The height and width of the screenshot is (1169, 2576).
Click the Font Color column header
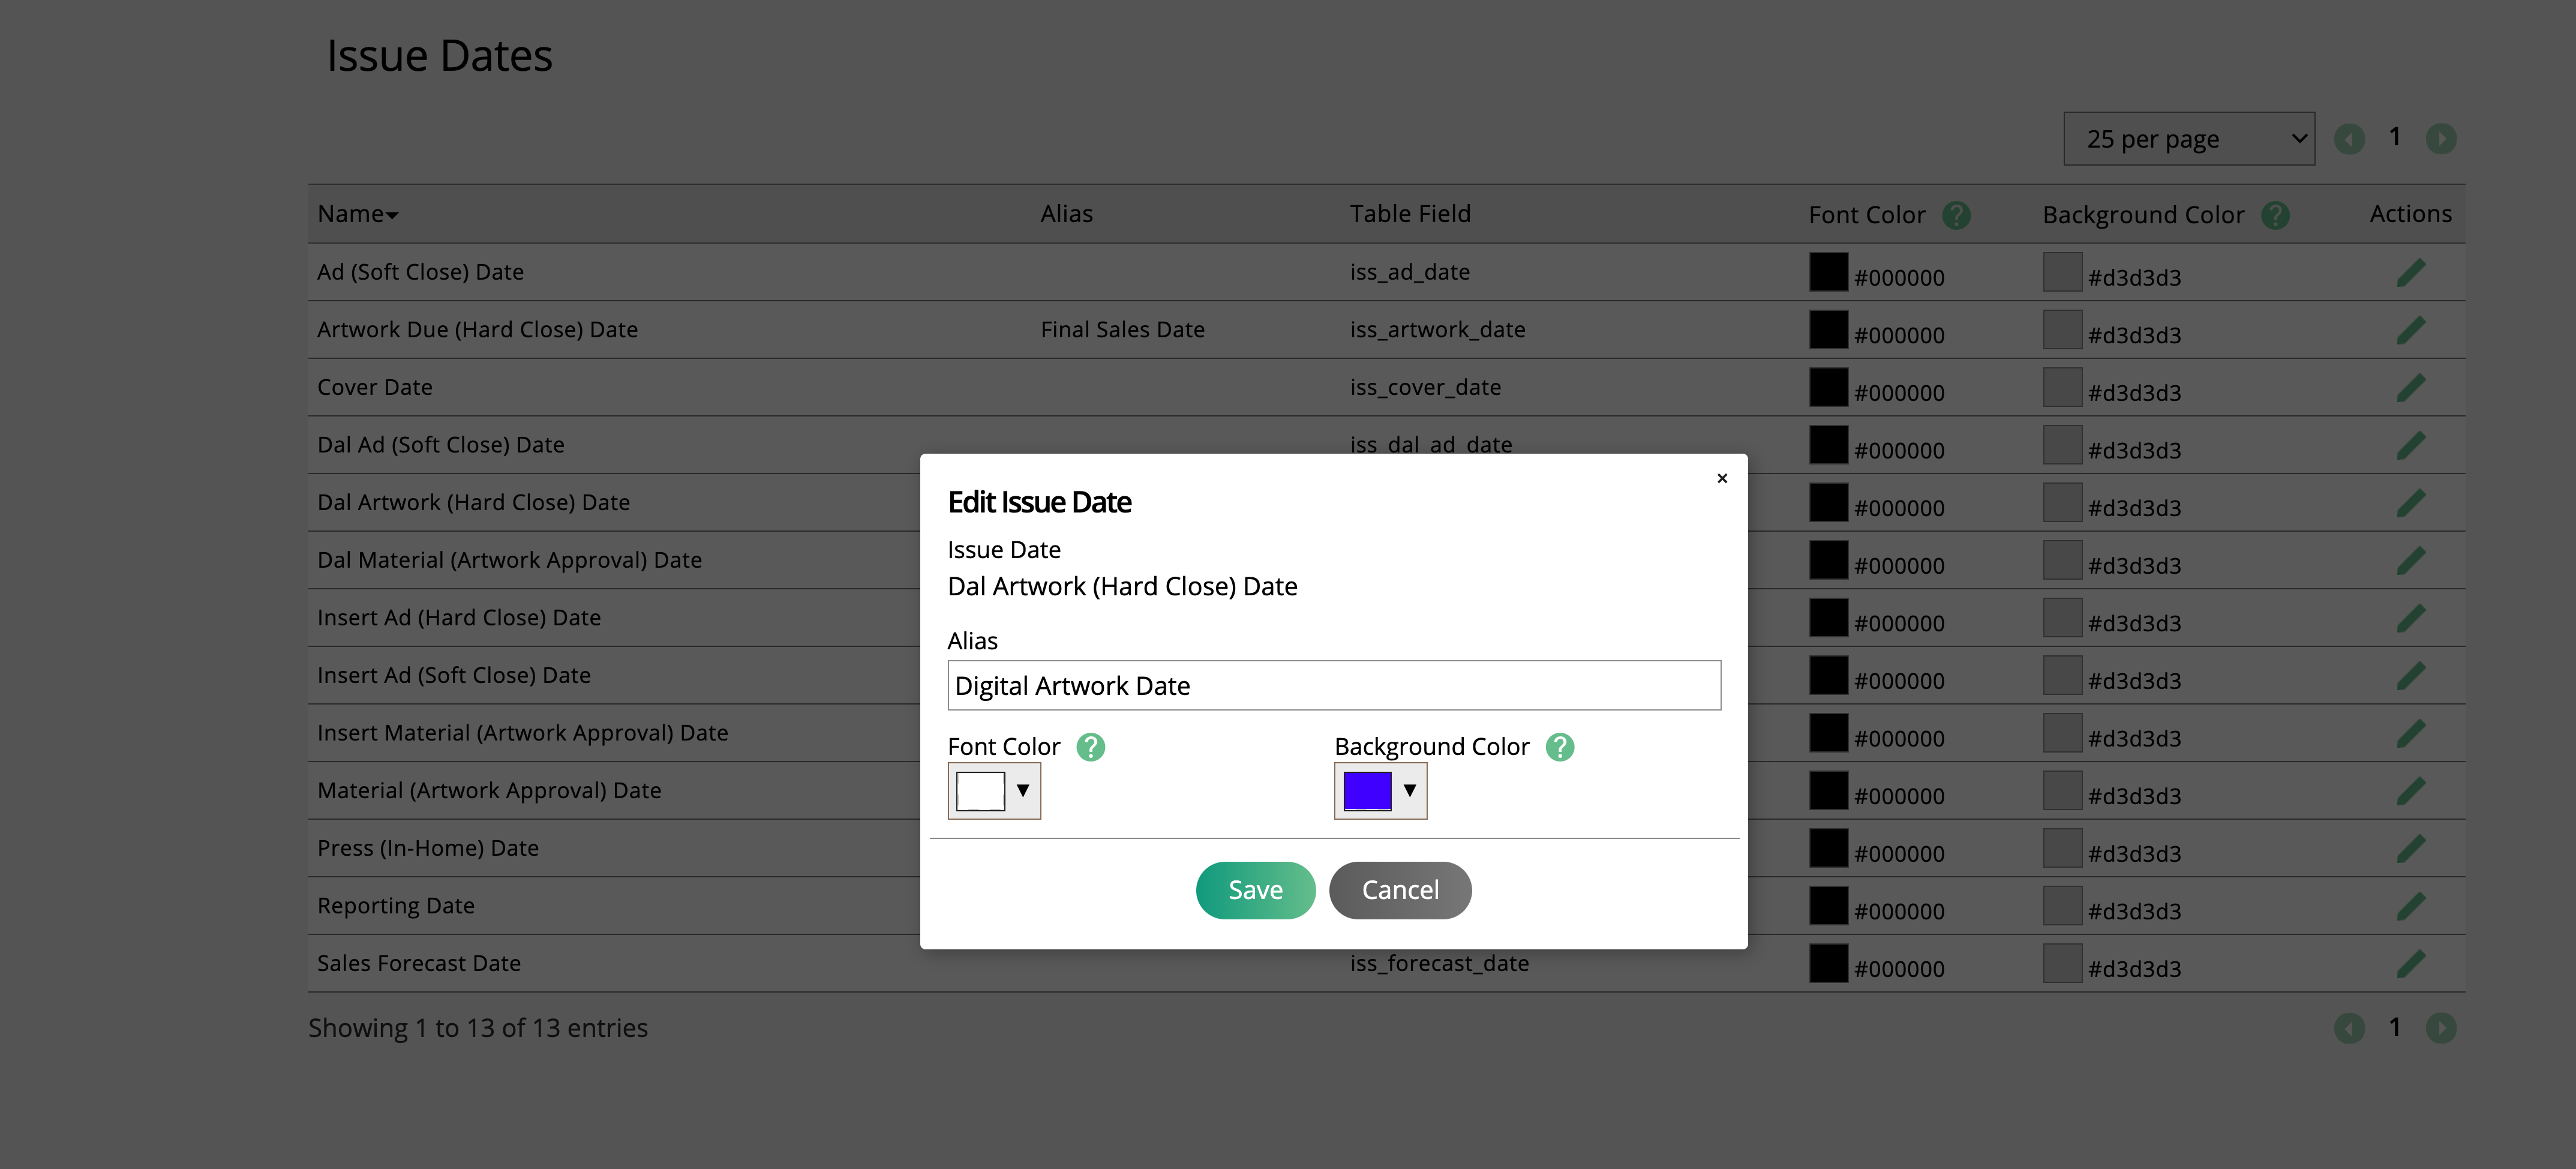[1866, 215]
